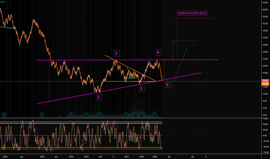Select wave label 1 box
This screenshot has height=159, width=270.
pyautogui.click(x=99, y=97)
